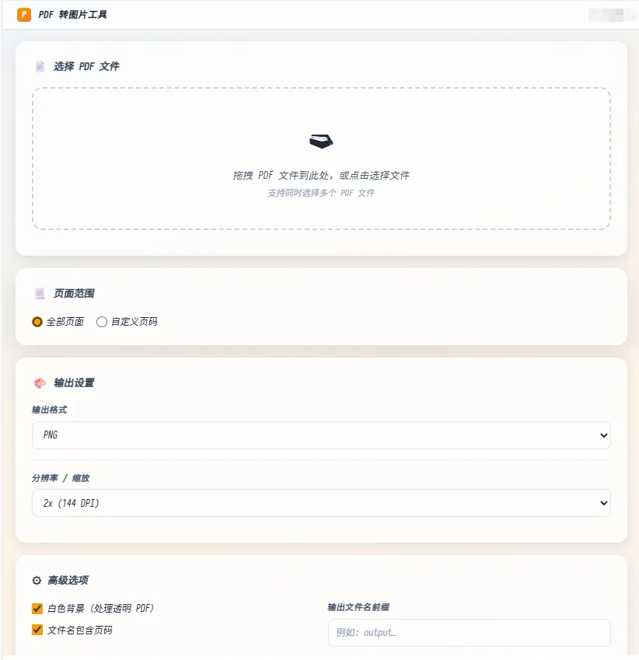This screenshot has height=660, width=639.
Task: Select the 自定义页码 radio button
Action: click(x=102, y=322)
